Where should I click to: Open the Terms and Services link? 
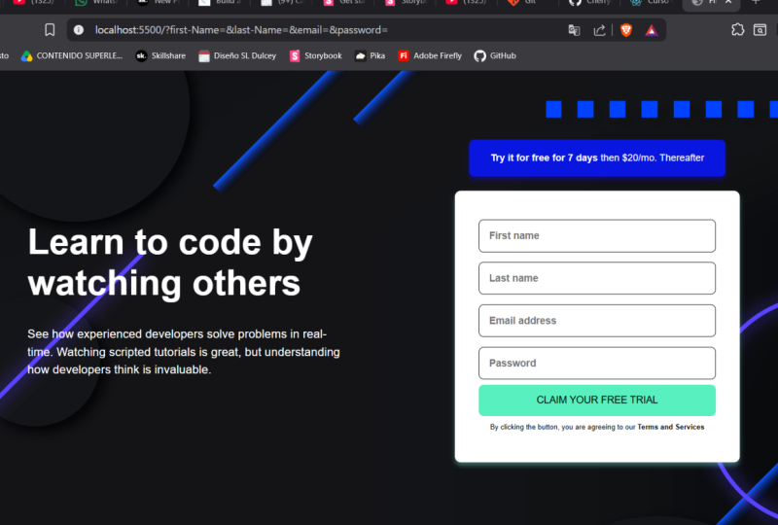(670, 427)
